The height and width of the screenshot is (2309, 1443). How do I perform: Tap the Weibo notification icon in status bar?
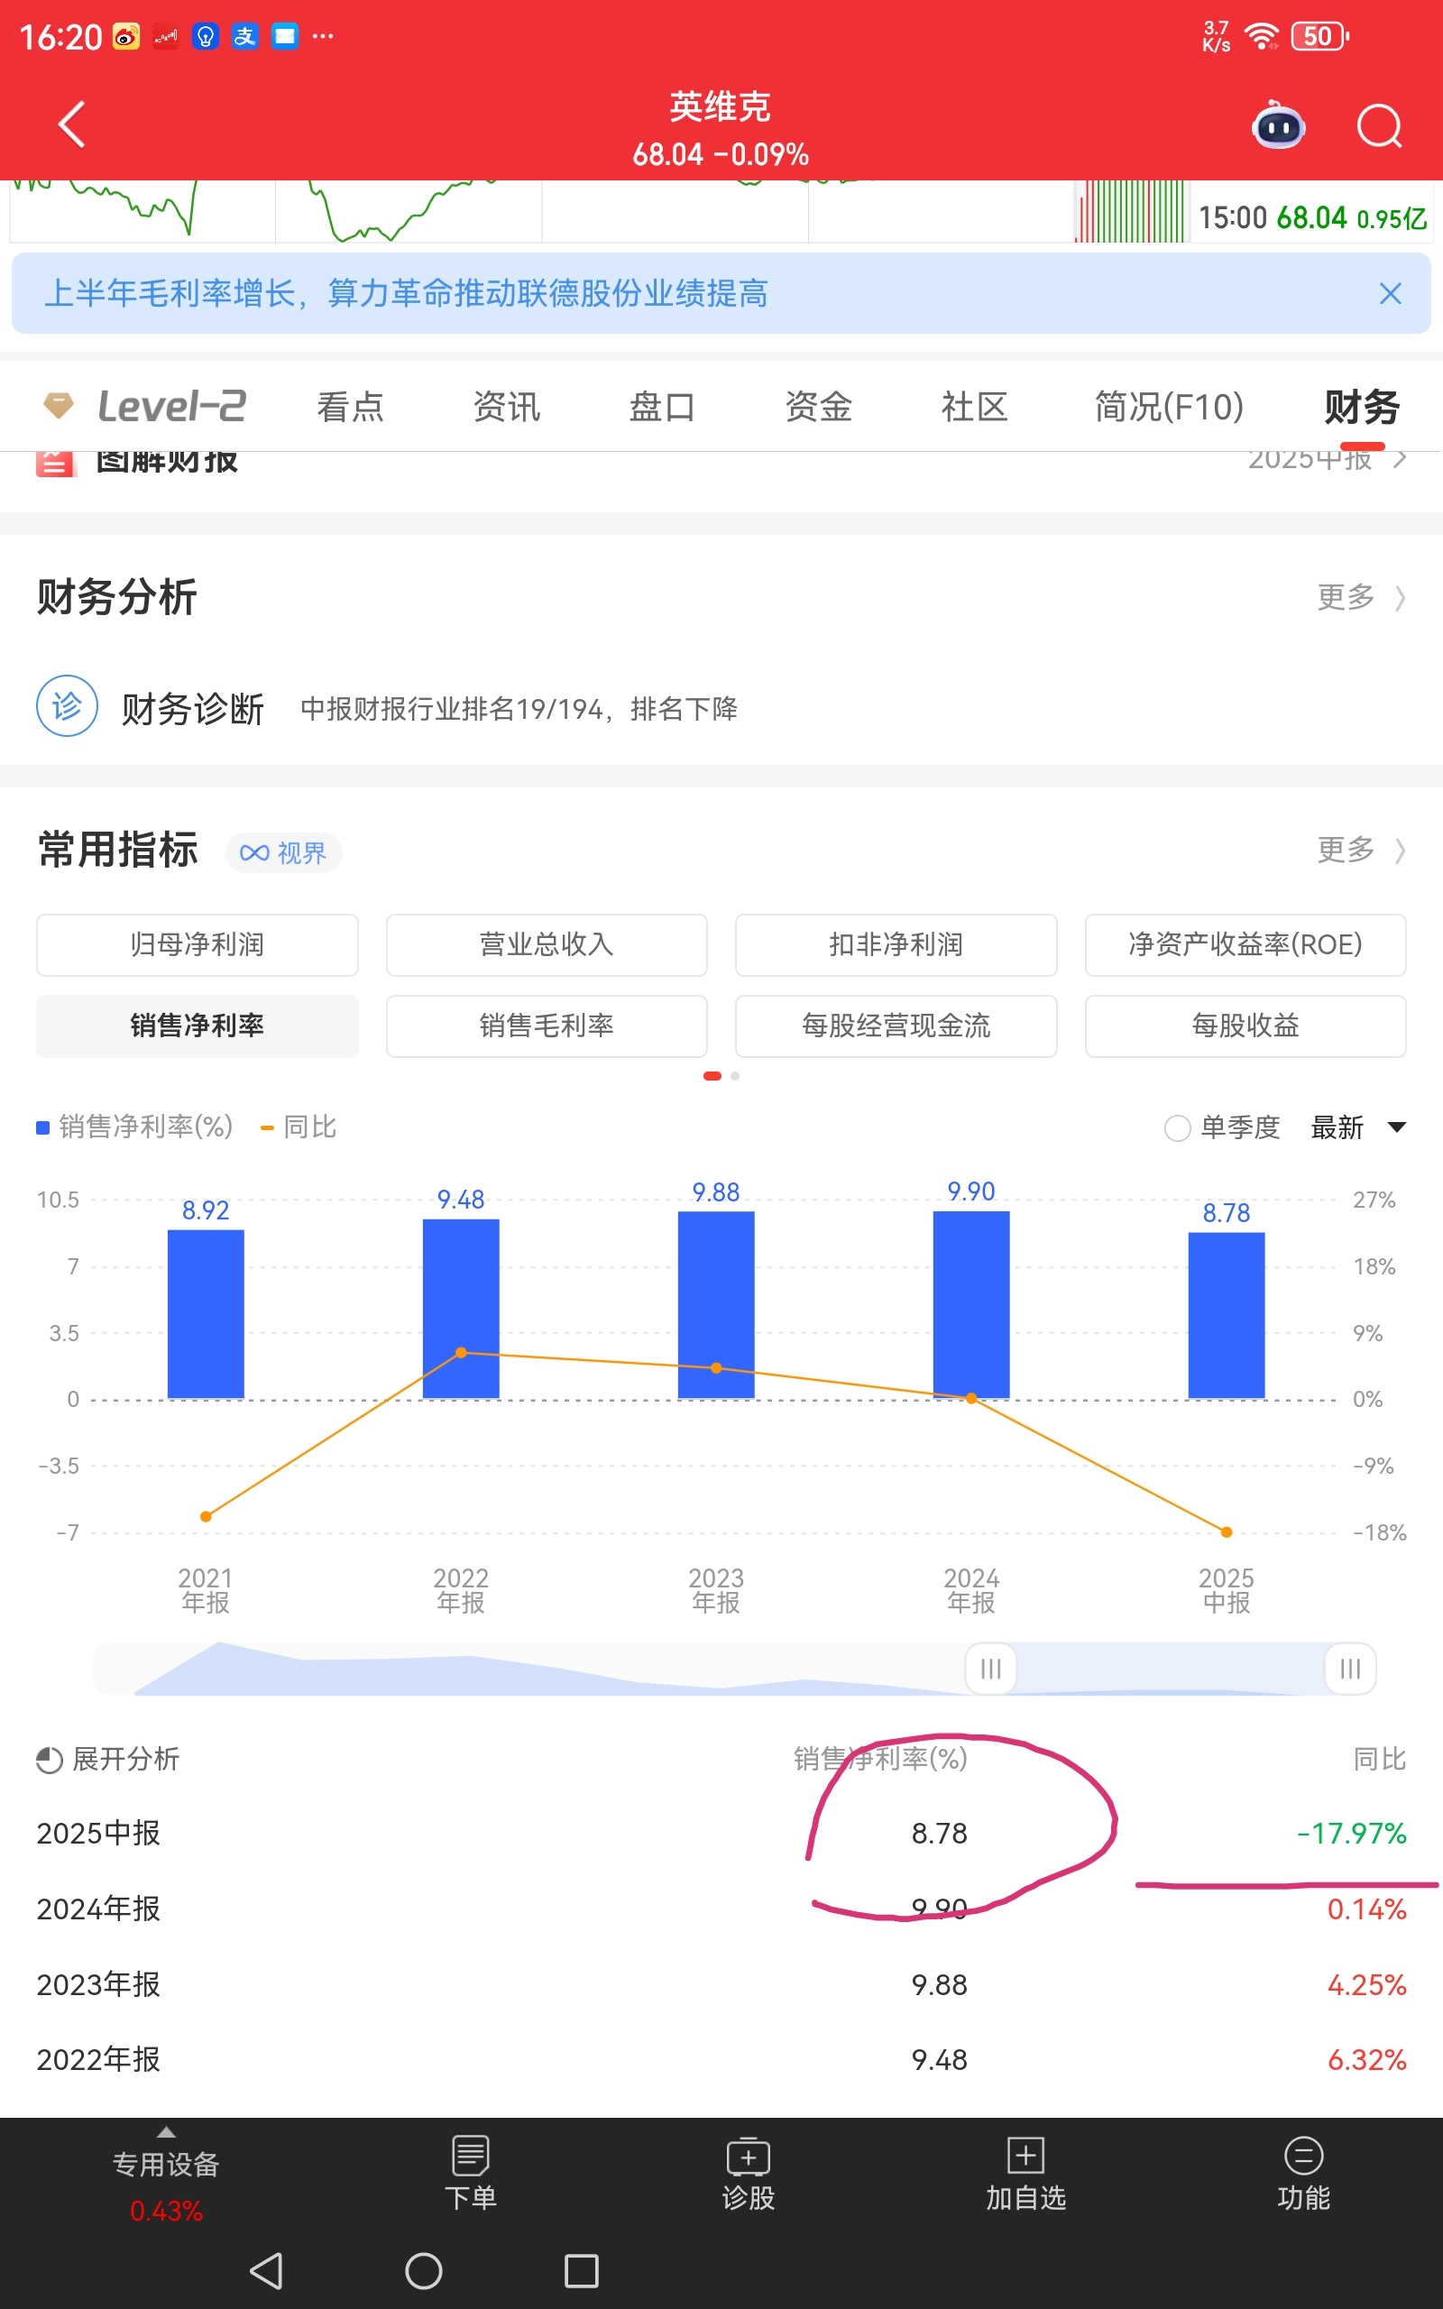(126, 36)
